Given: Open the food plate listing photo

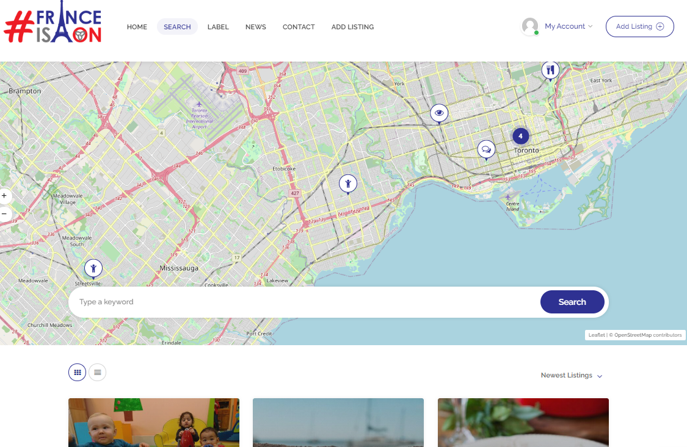Looking at the screenshot, I should pyautogui.click(x=523, y=423).
